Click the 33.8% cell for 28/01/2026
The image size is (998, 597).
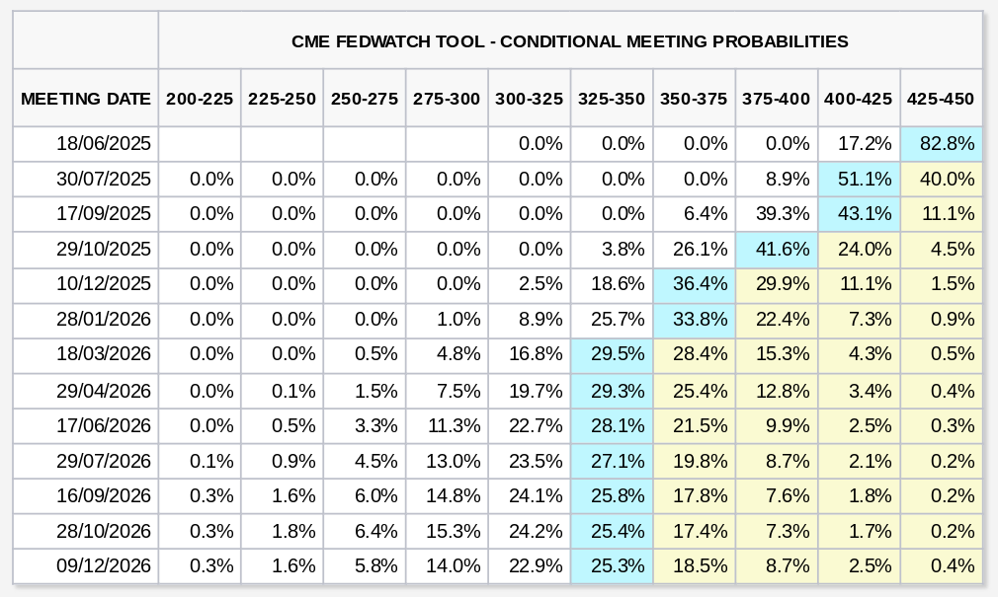point(694,320)
